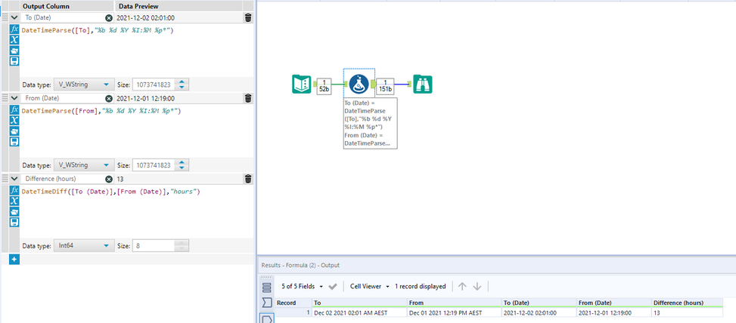Select cell 'Dec 02 2021 02:01 AM AEST'
The height and width of the screenshot is (323, 736).
(x=359, y=312)
